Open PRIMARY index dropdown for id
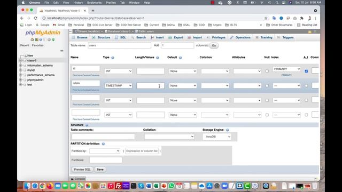This screenshot has width=342, height=192. (286, 69)
